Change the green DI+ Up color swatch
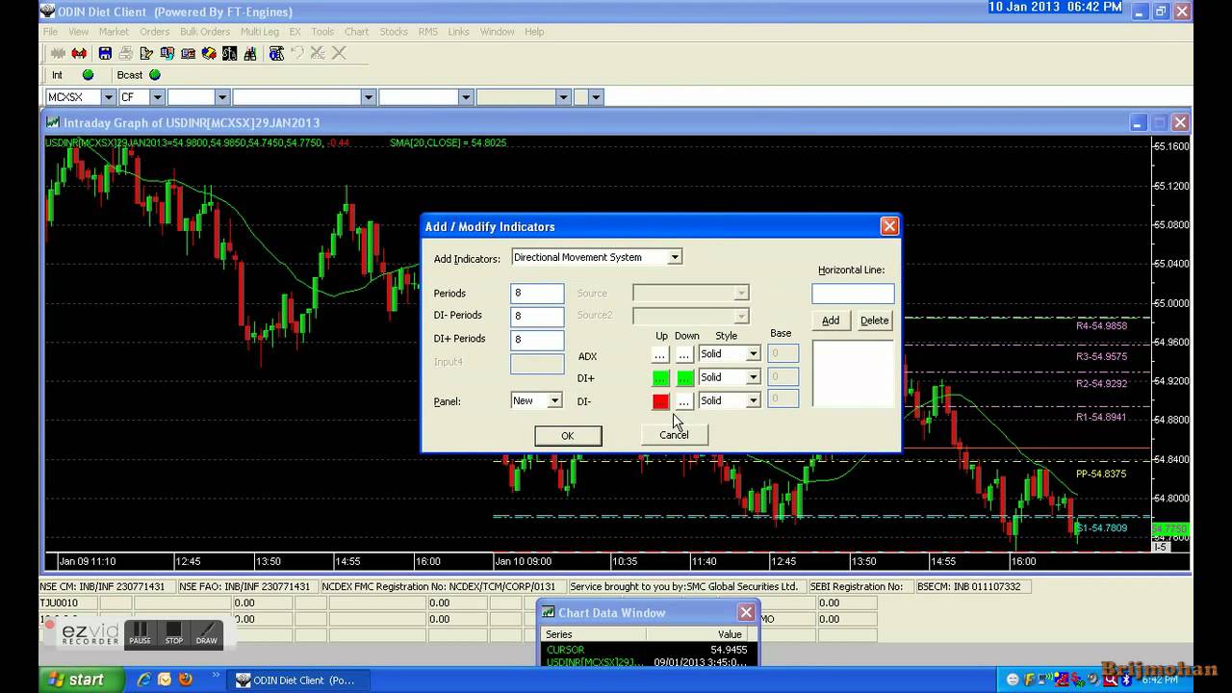Viewport: 1232px width, 693px height. pos(660,377)
